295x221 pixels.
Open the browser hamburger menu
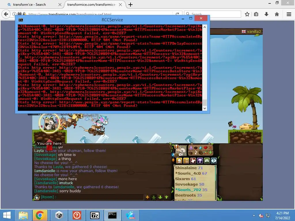(x=289, y=14)
